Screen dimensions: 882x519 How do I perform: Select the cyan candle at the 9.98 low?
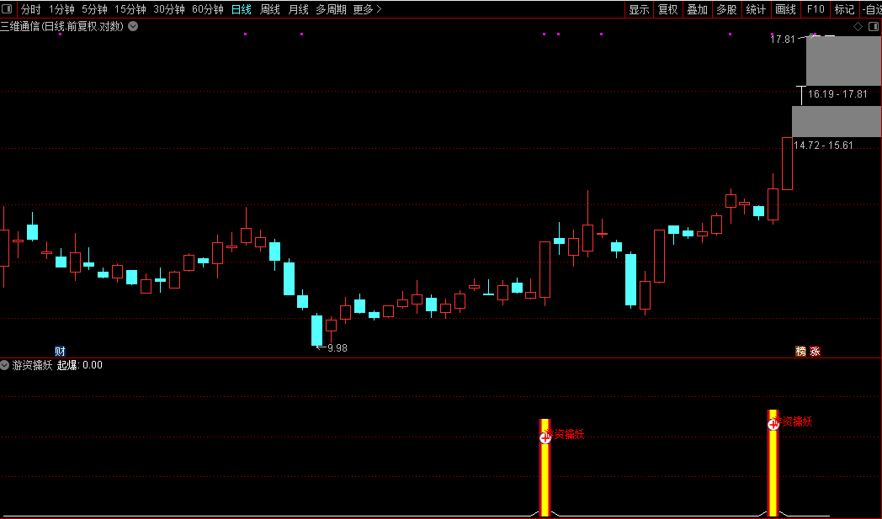pos(317,331)
